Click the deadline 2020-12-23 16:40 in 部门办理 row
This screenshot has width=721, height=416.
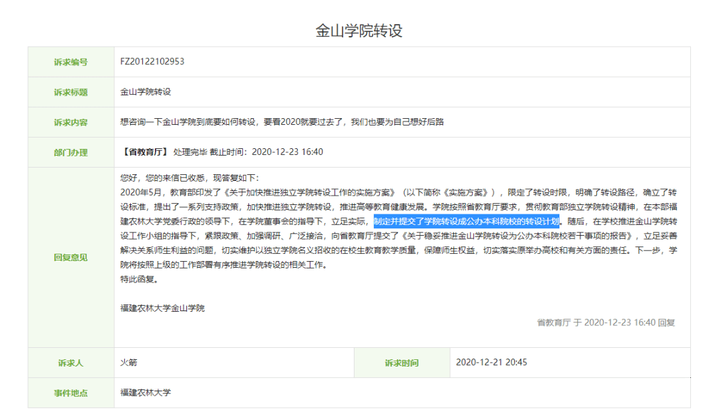(x=287, y=152)
